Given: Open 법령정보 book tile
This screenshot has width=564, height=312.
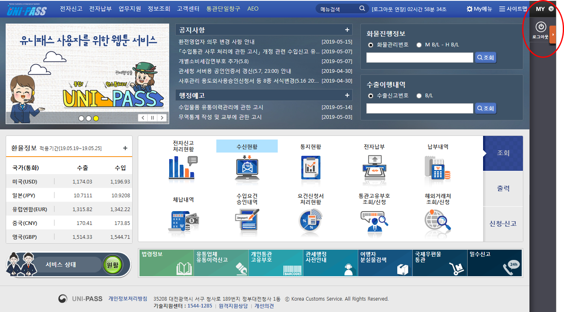Looking at the screenshot, I should [x=166, y=263].
